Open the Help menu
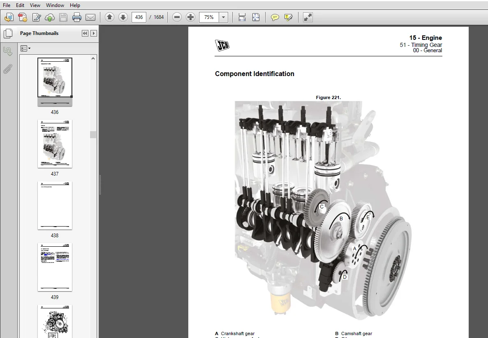This screenshot has height=338, width=488. (75, 5)
